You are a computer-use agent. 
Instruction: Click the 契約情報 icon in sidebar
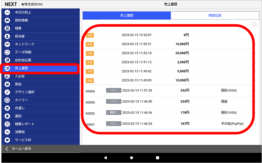(x=7, y=20)
